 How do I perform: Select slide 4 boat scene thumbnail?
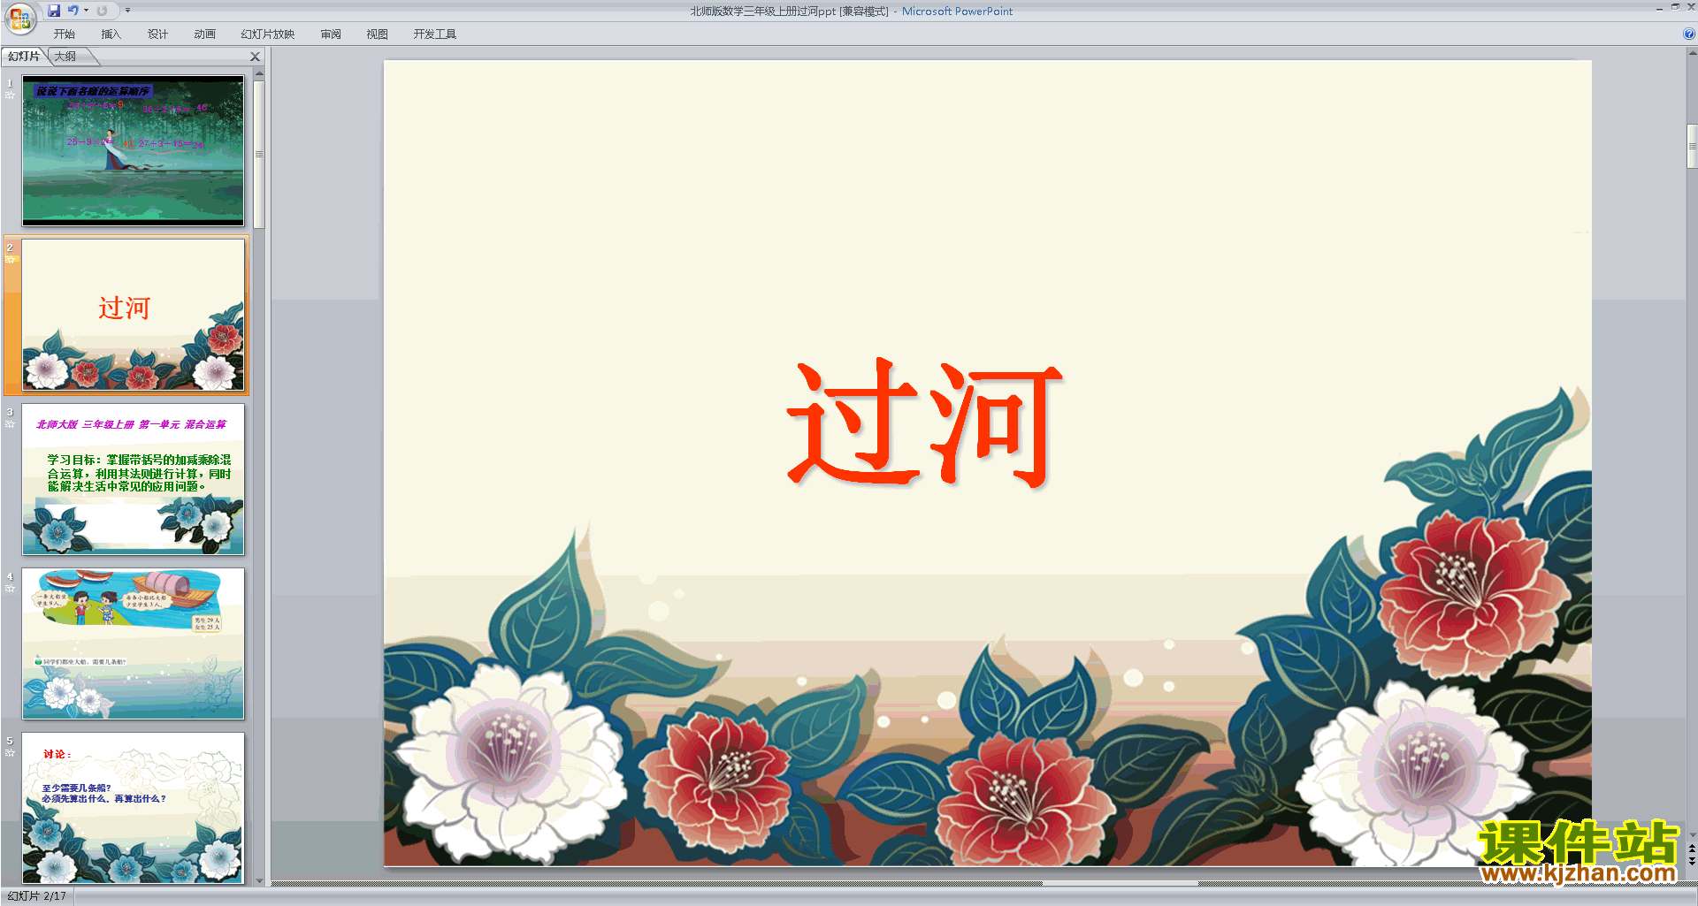coord(133,643)
